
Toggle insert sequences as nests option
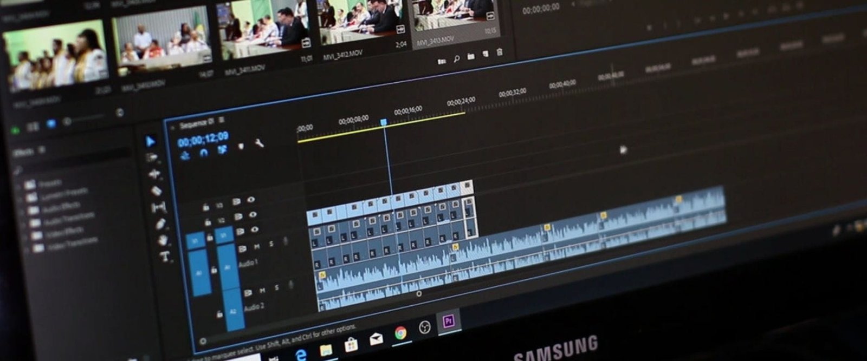coord(185,156)
